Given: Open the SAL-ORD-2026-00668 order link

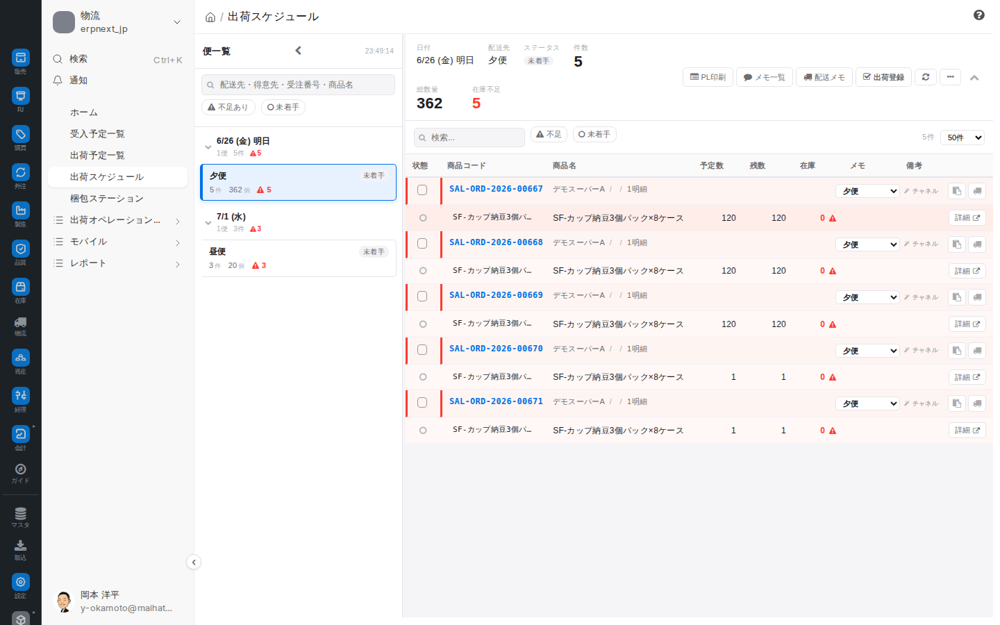Looking at the screenshot, I should [x=496, y=242].
